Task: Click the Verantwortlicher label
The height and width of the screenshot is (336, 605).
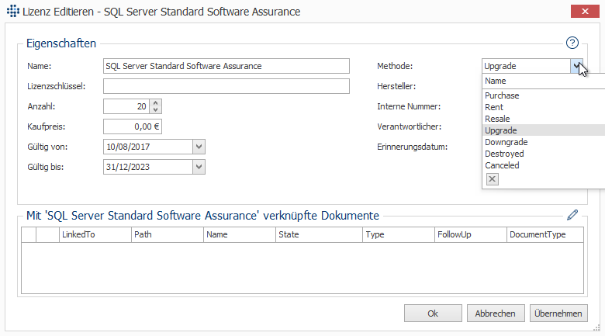Action: coord(409,126)
